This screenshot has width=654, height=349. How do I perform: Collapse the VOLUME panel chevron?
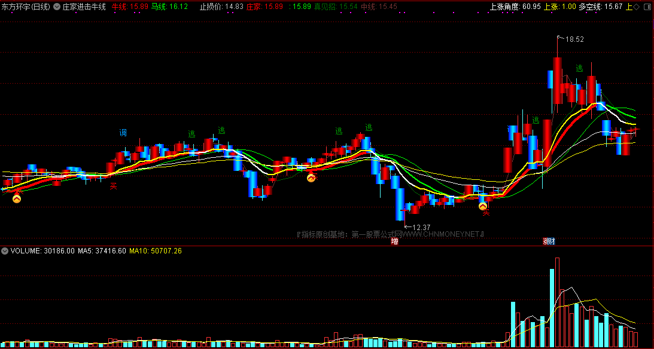click(x=5, y=251)
